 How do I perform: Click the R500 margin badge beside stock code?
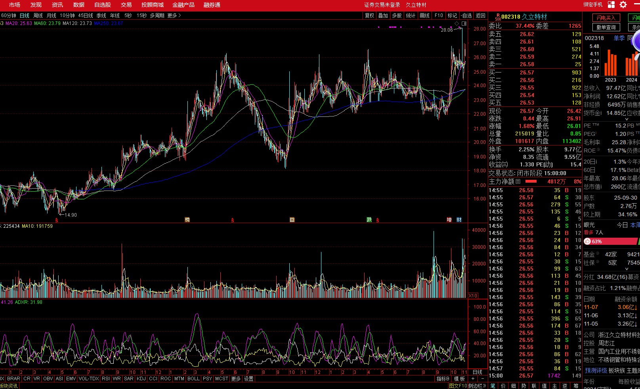coord(498,17)
